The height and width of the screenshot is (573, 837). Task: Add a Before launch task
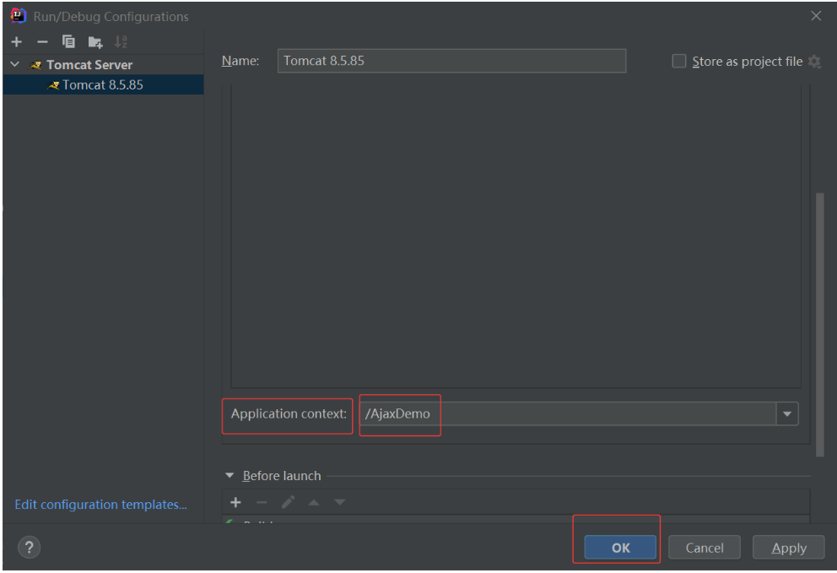pyautogui.click(x=235, y=502)
